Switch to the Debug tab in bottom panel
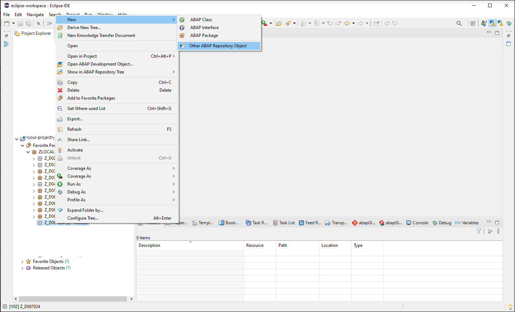515x312 pixels. 442,223
